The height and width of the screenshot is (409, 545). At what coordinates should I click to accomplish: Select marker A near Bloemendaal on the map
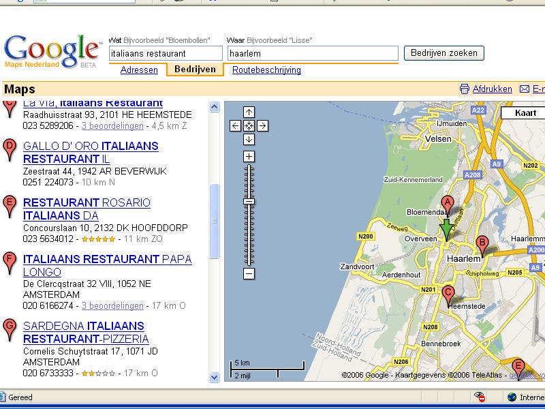coord(448,202)
